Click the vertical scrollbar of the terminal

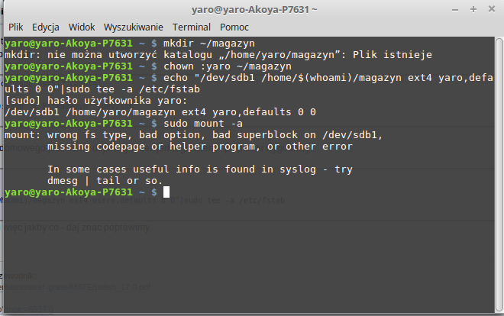[x=499, y=174]
